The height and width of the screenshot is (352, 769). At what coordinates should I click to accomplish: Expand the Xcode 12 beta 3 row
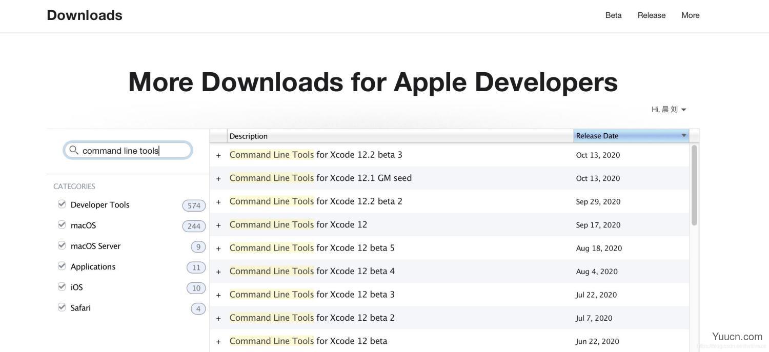tap(218, 295)
